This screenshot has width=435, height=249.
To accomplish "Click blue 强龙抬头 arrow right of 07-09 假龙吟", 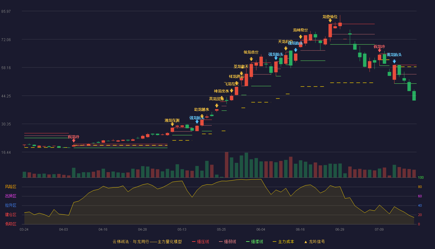I will [394, 62].
